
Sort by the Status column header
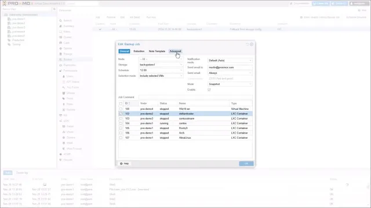168,103
